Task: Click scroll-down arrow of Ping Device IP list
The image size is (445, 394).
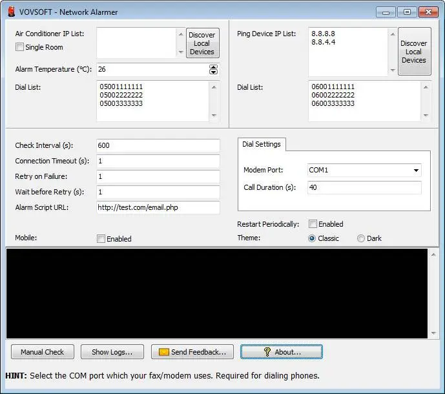Action: click(393, 70)
